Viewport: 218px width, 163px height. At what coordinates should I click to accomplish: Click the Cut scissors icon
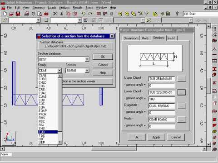click(x=62, y=14)
